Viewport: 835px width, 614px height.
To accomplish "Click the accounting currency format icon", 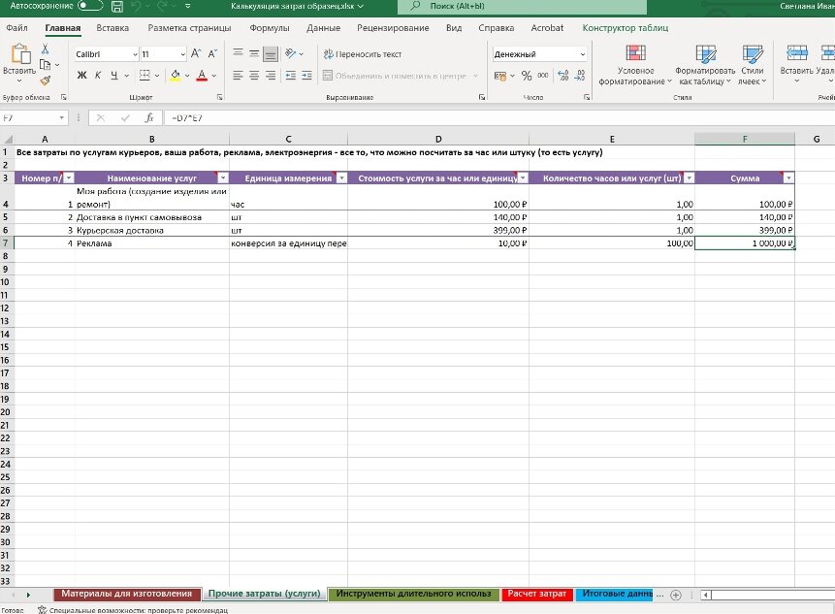I will (500, 76).
